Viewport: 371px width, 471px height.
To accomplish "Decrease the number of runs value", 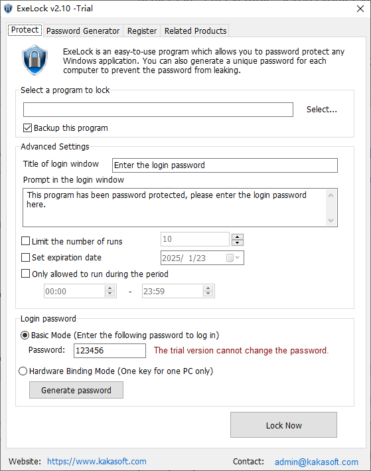I will pyautogui.click(x=238, y=242).
